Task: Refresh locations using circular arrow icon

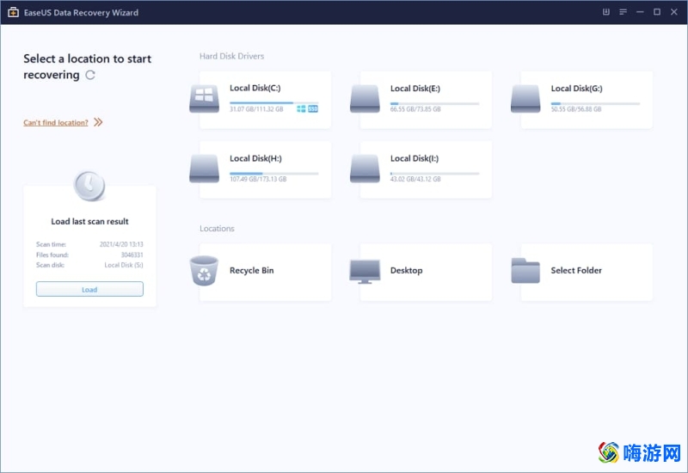Action: click(x=90, y=75)
